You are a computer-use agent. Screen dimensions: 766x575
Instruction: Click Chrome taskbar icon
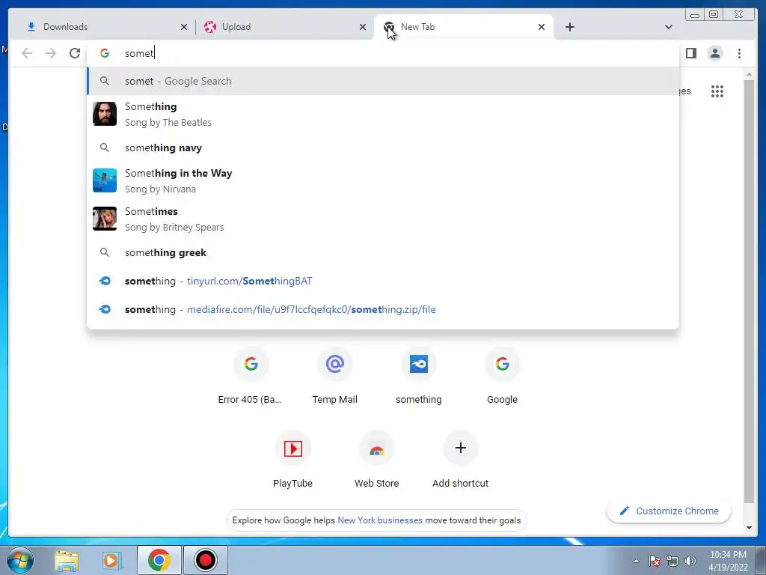(x=159, y=560)
